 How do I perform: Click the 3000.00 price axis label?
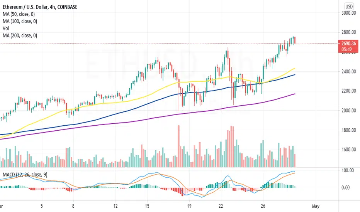pos(349,13)
